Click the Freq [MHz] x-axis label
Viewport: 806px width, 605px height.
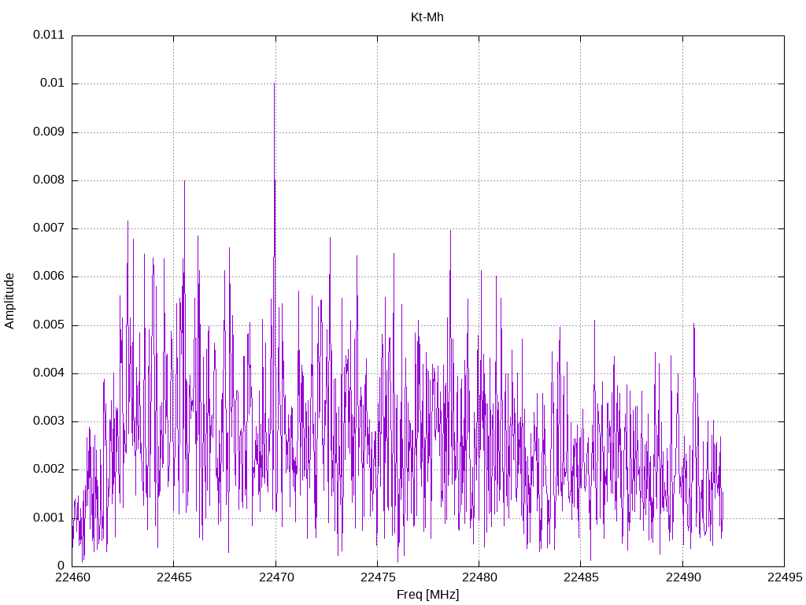427,595
